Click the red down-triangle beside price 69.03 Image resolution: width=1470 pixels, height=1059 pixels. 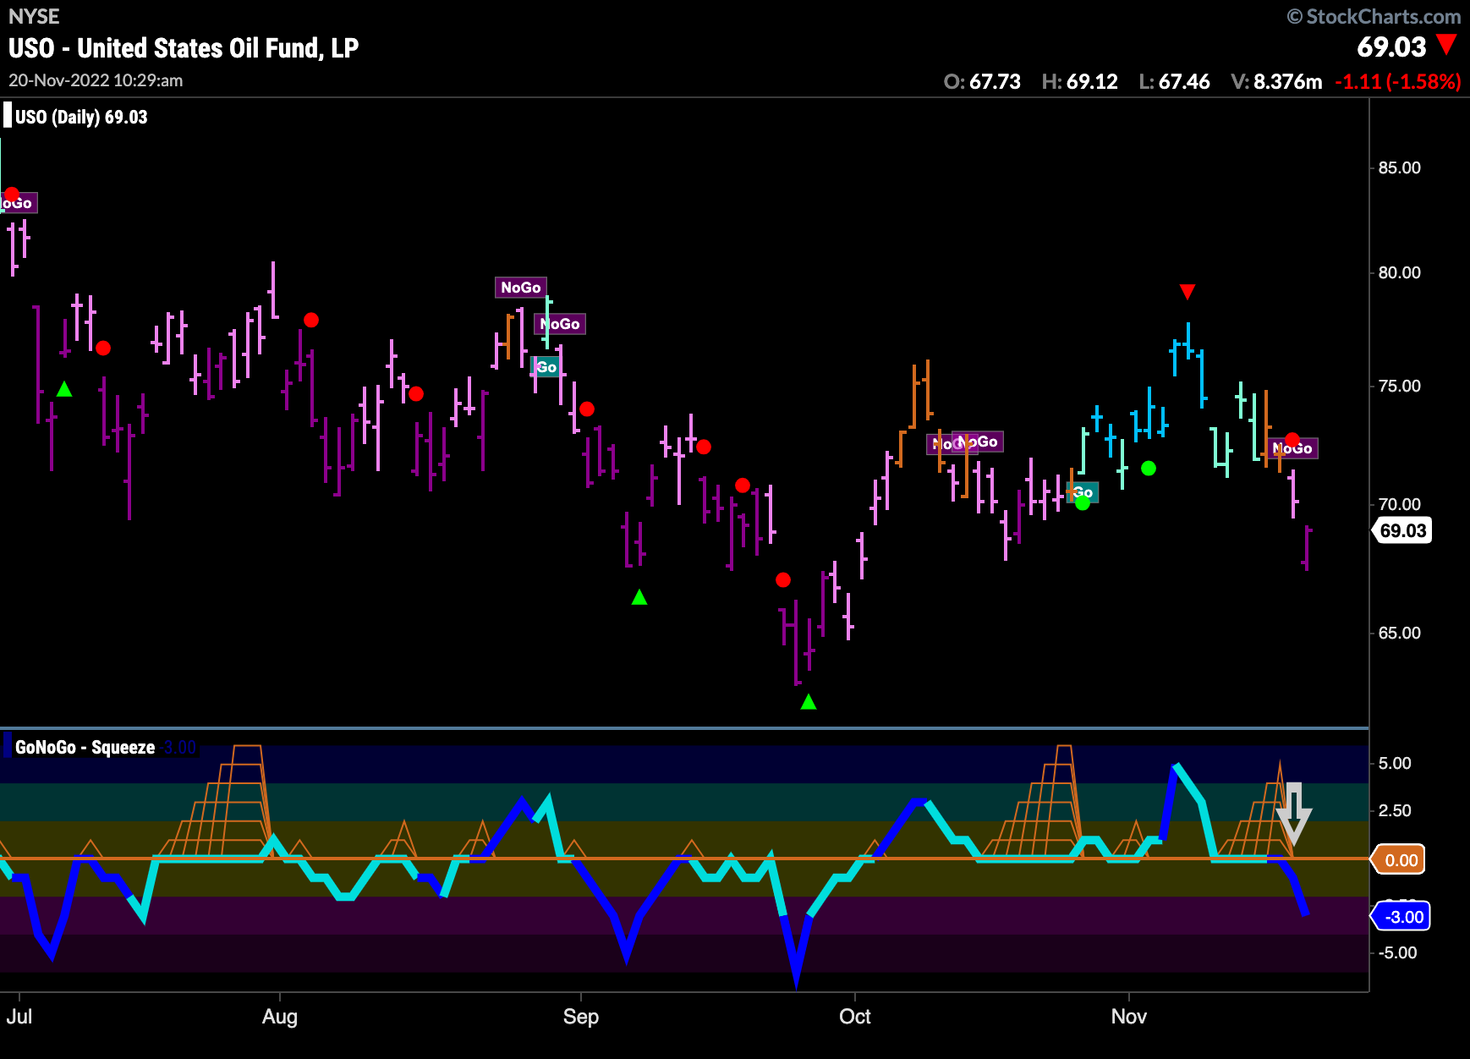[1447, 45]
